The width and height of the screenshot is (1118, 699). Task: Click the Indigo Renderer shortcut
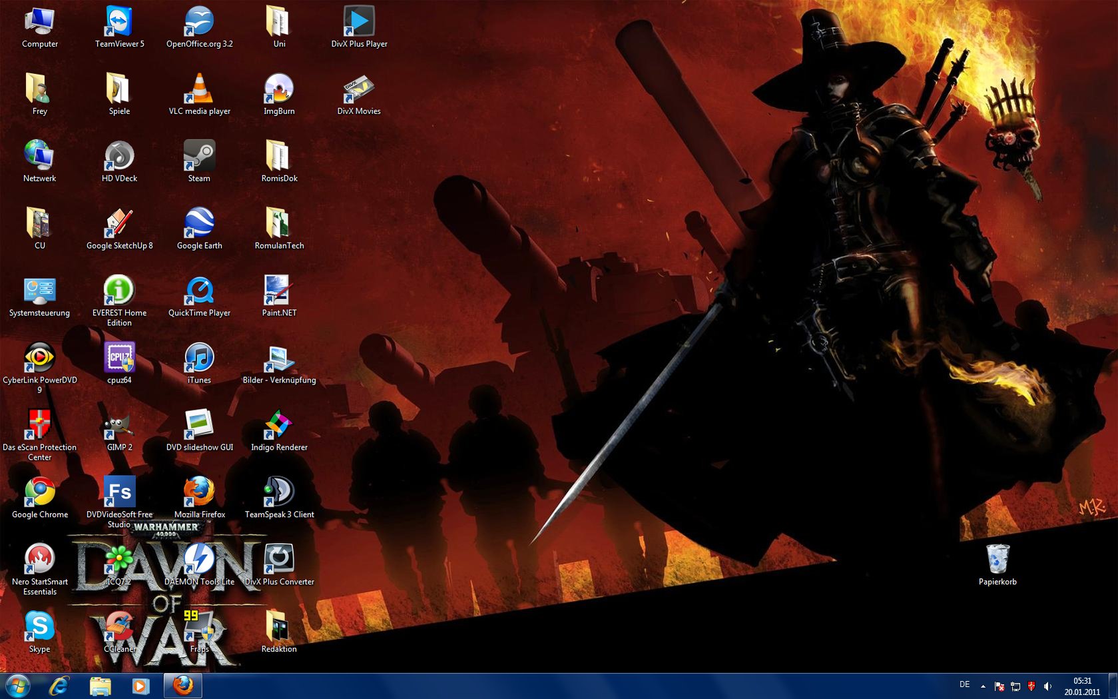tap(279, 426)
